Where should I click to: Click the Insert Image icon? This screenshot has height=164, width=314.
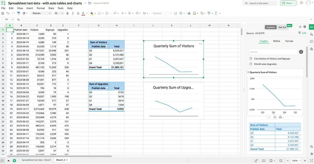(x=195, y=13)
